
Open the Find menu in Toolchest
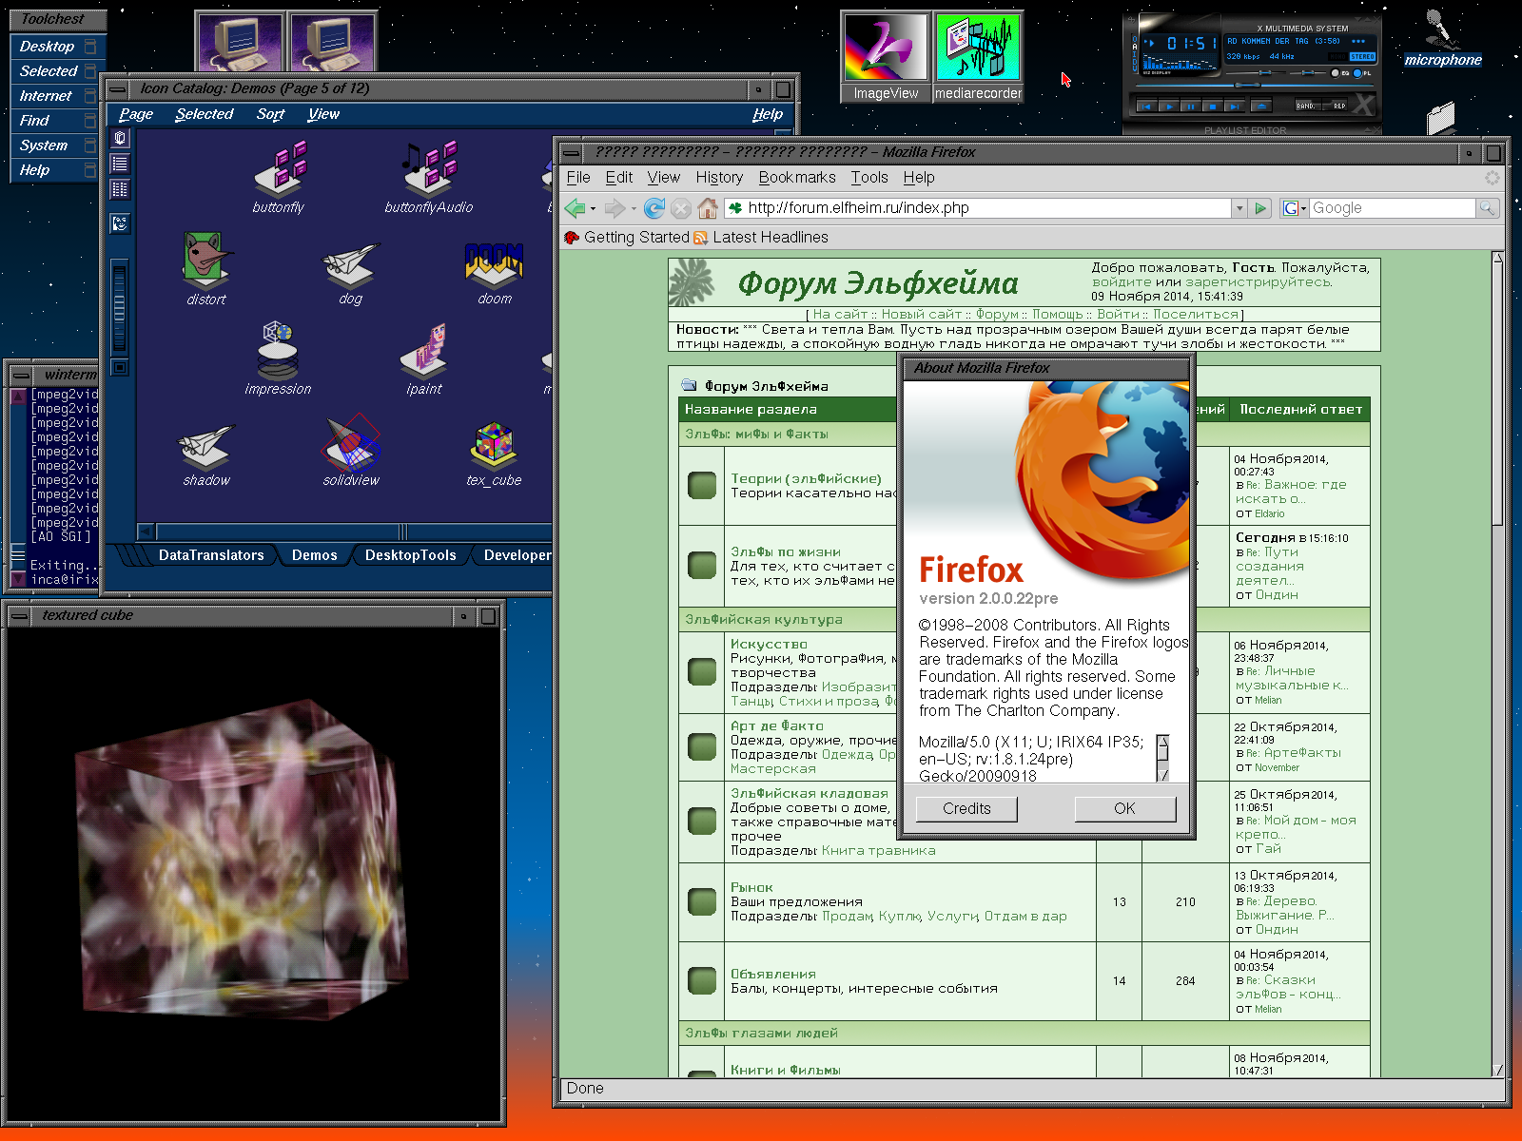57,121
